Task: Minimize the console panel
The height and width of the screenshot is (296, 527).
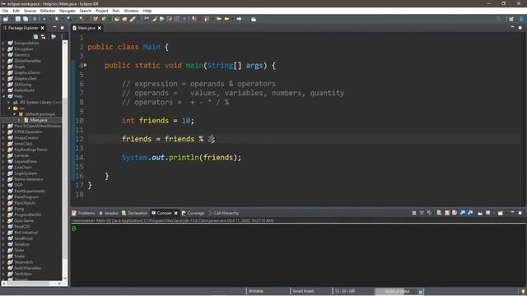Action: pyautogui.click(x=512, y=213)
